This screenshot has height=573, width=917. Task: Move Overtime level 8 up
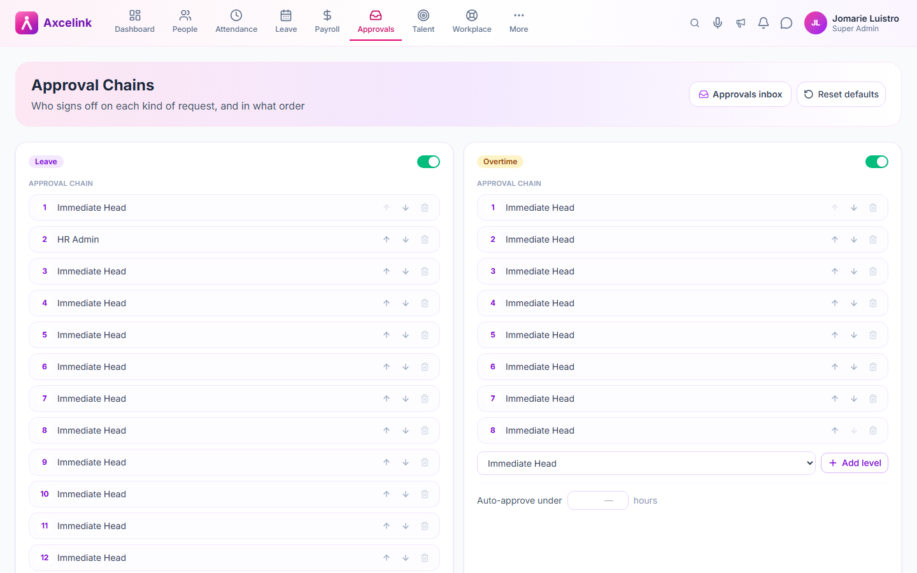tap(835, 430)
